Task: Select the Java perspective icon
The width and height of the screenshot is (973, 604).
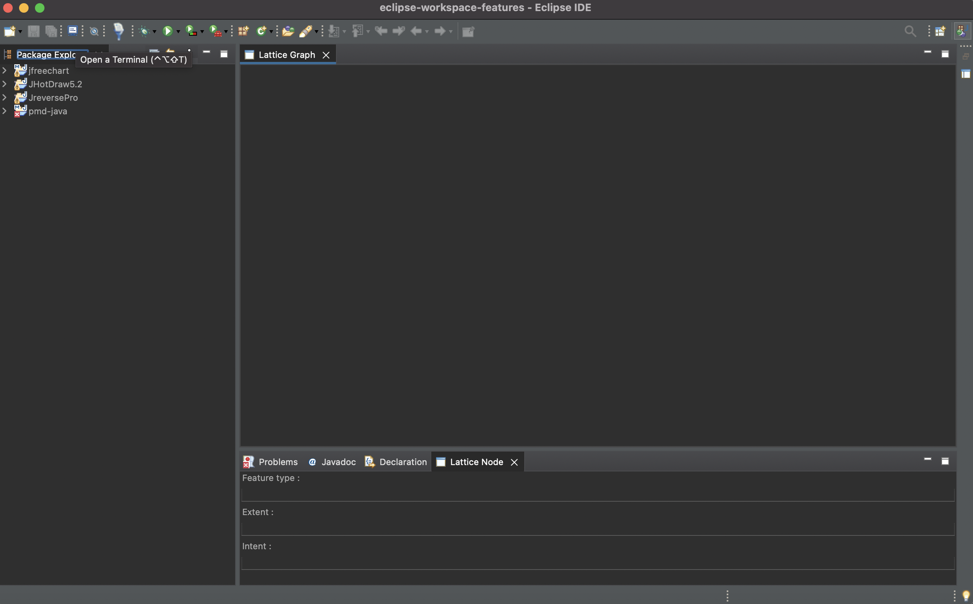Action: (962, 31)
